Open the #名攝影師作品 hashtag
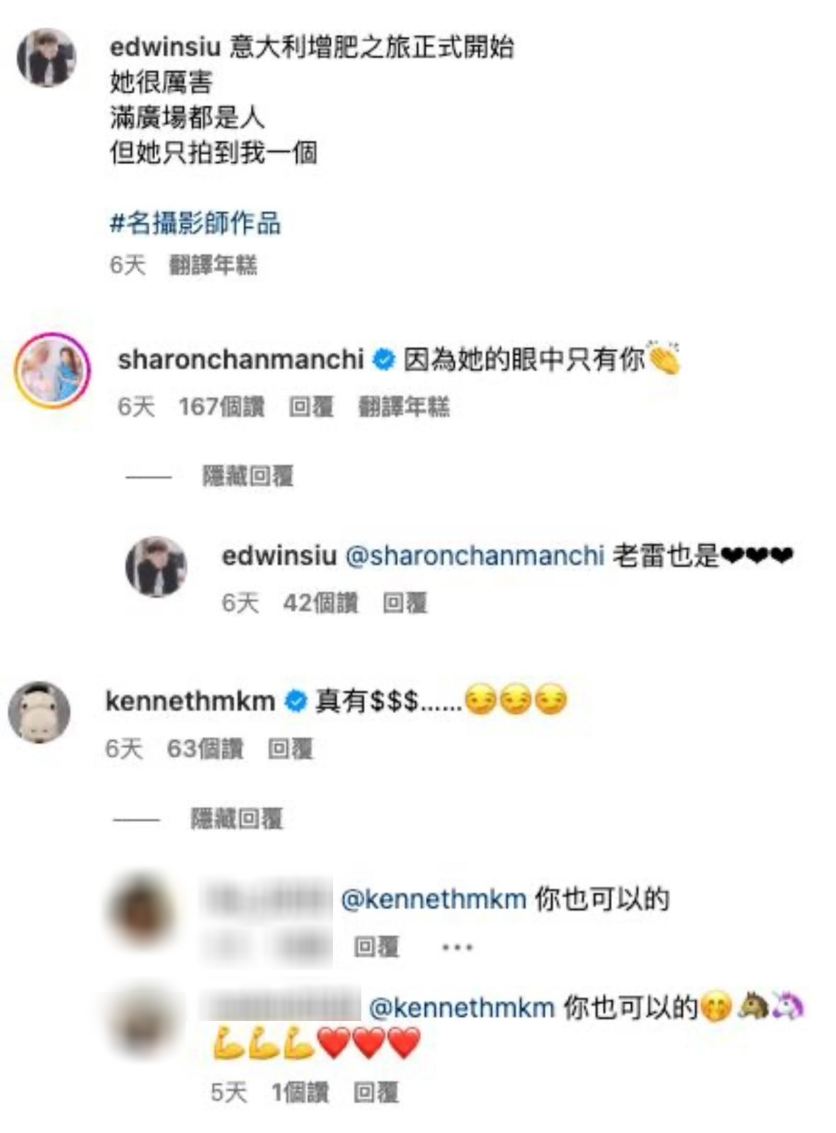The width and height of the screenshot is (836, 1133). tap(196, 223)
